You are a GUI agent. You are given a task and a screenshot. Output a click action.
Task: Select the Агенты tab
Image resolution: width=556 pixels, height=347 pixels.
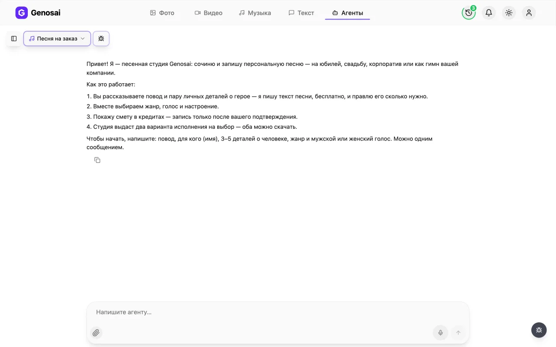pos(347,13)
